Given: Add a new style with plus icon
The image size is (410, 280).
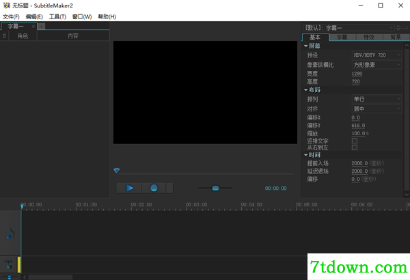Looking at the screenshot, I should coord(398,28).
